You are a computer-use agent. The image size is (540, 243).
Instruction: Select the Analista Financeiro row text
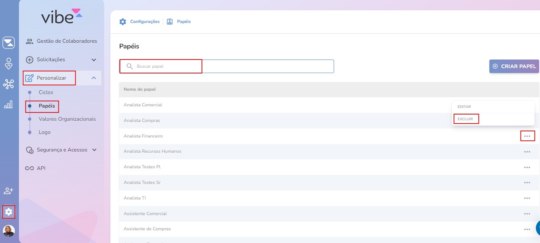143,136
